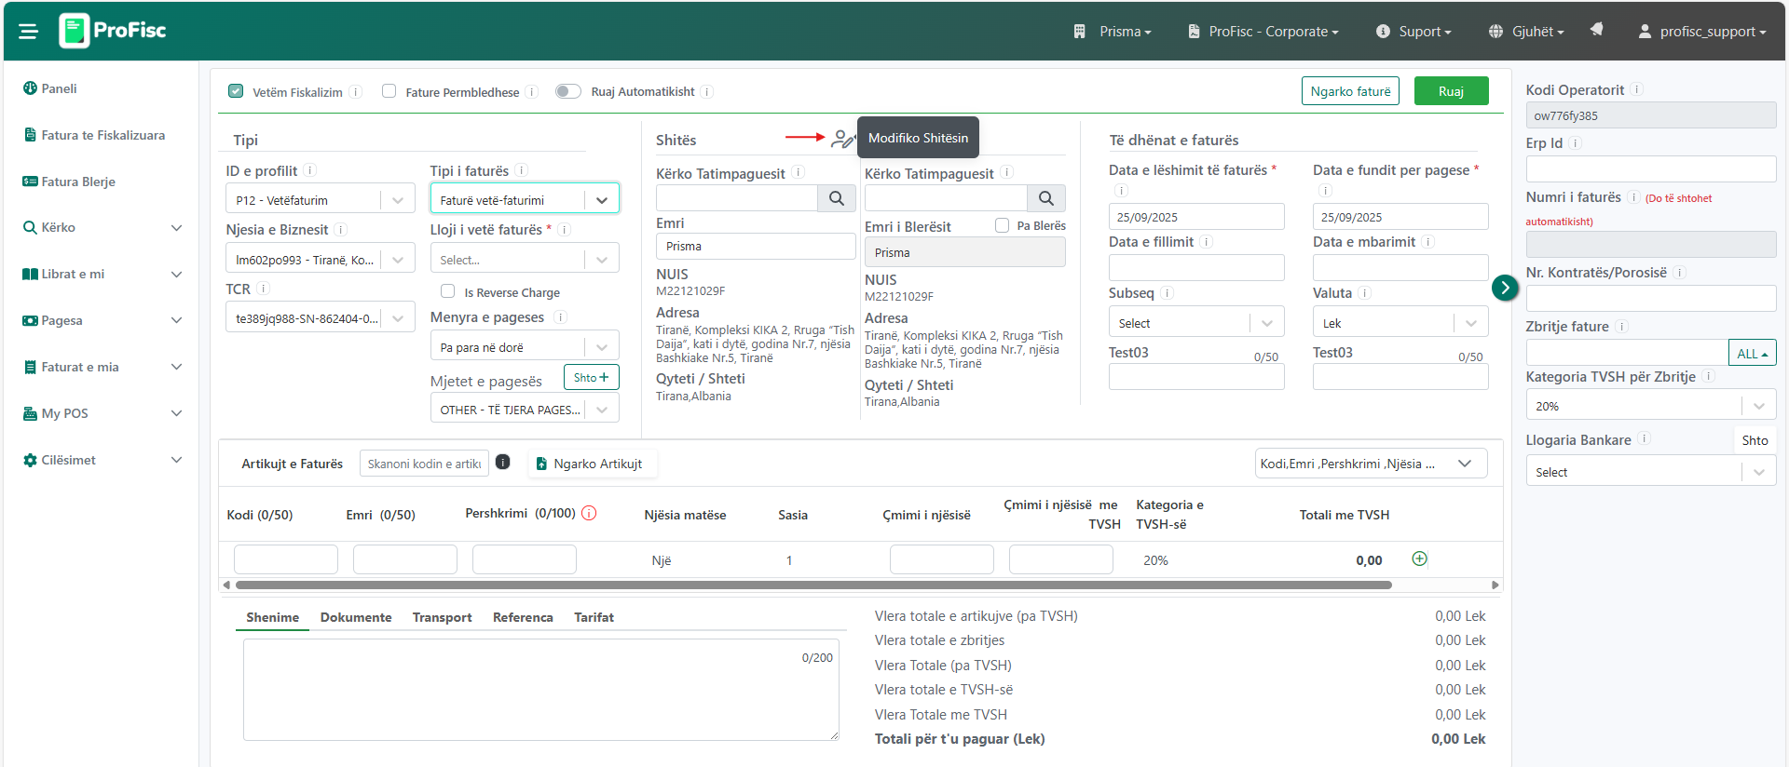
Task: Click the Modifiko Shitësin edit icon
Action: point(842,140)
